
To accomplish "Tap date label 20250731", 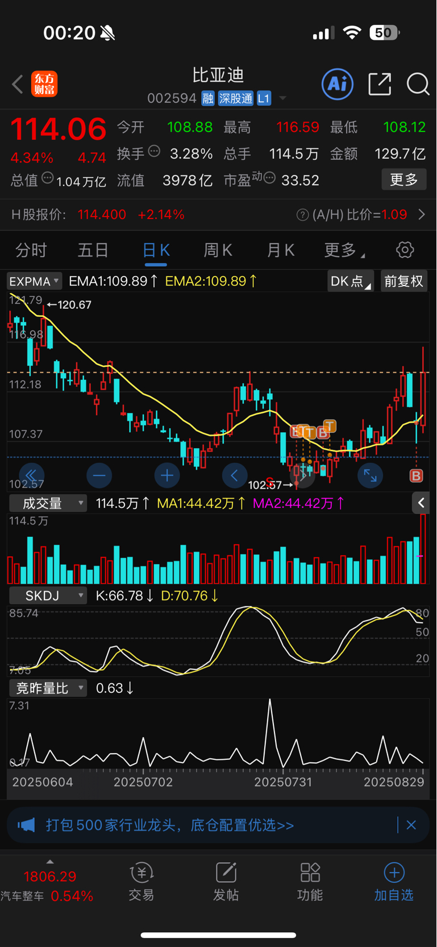I will pos(283,782).
